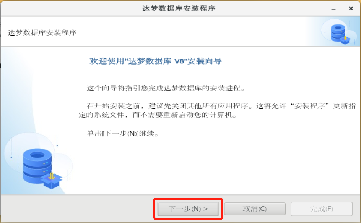The width and height of the screenshot is (361, 223).
Task: Click the header banner label 达梦数据库安装程序
Action: pyautogui.click(x=42, y=32)
